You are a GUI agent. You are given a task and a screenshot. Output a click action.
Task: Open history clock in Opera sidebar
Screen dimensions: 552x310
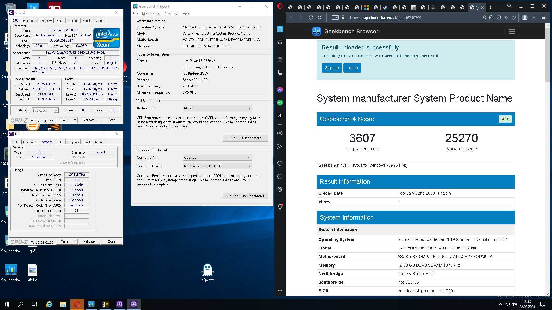(x=280, y=177)
